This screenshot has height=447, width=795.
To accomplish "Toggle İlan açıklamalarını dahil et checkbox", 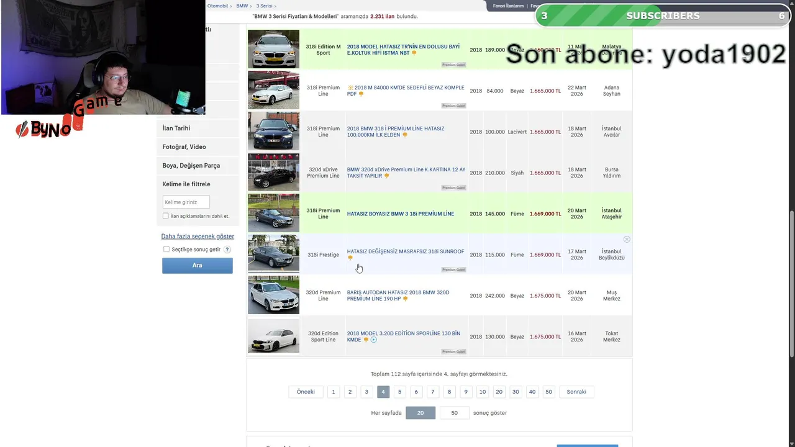I will (x=166, y=216).
